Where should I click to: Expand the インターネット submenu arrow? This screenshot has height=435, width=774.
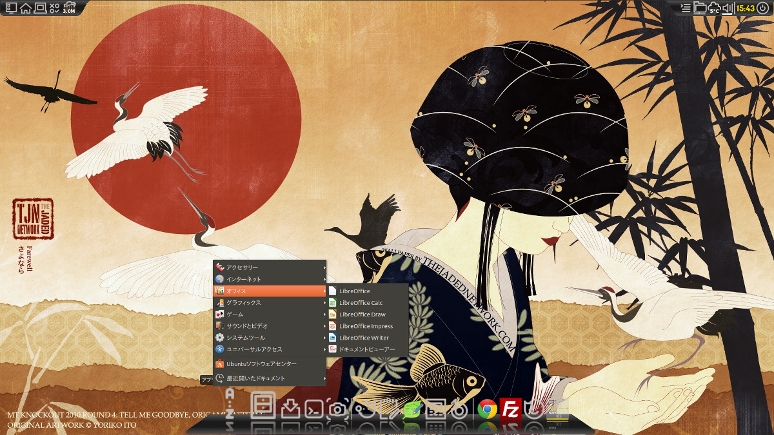pyautogui.click(x=324, y=279)
